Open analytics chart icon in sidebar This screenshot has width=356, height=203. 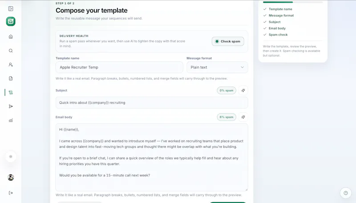click(11, 120)
